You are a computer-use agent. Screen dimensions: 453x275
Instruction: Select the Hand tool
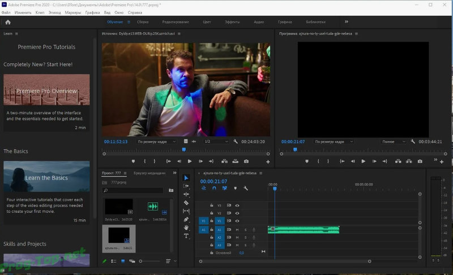pos(186,228)
